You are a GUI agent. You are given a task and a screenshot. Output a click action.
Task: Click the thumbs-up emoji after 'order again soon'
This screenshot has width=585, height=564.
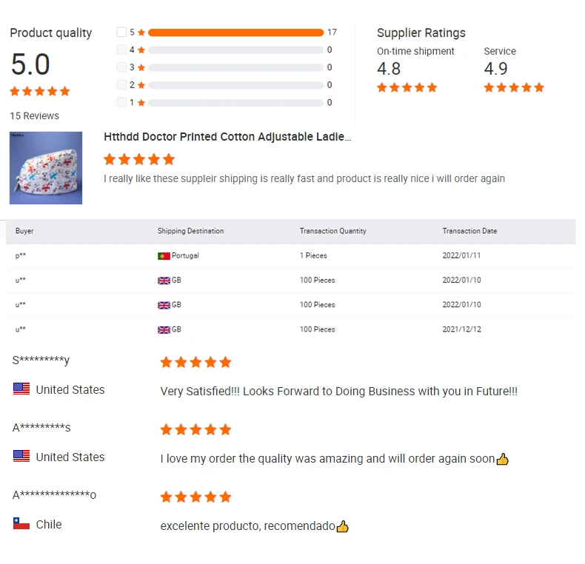click(x=503, y=459)
